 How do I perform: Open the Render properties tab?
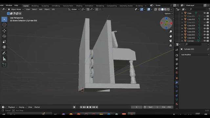(x=177, y=55)
